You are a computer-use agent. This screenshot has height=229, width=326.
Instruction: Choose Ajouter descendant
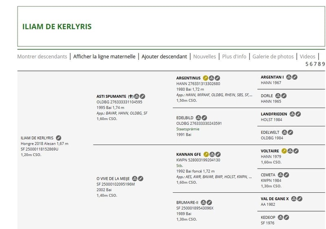[x=164, y=57]
